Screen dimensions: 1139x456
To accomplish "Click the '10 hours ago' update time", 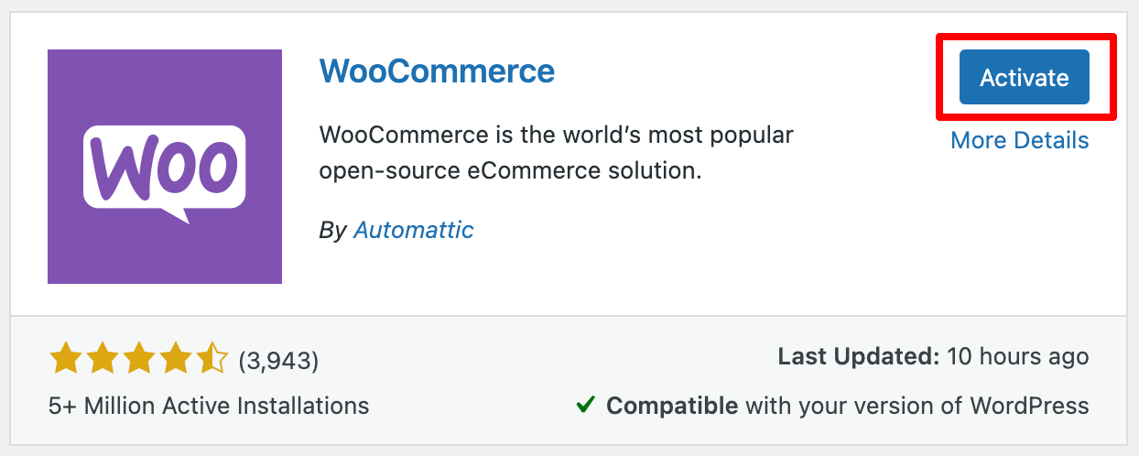I will 1018,356.
